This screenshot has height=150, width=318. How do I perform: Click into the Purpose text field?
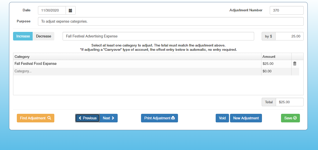tap(170, 21)
